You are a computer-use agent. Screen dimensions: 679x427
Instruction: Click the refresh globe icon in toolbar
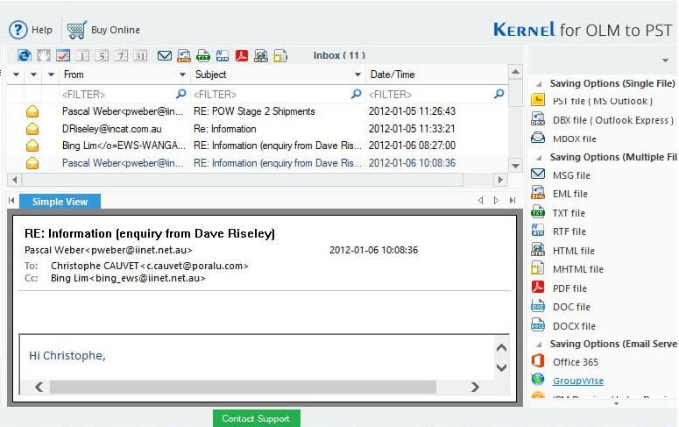point(25,55)
